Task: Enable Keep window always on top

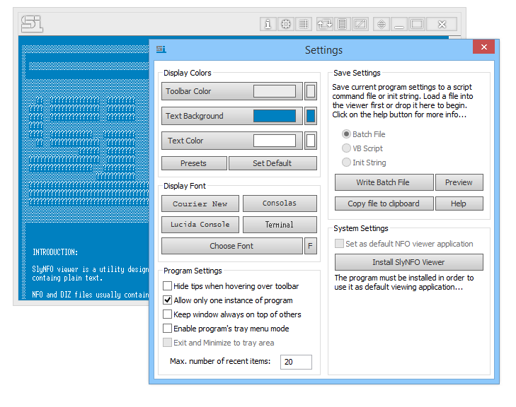Action: click(168, 314)
